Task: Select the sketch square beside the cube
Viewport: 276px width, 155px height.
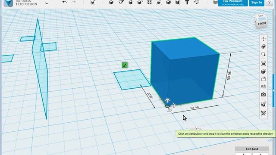Action: [132, 79]
